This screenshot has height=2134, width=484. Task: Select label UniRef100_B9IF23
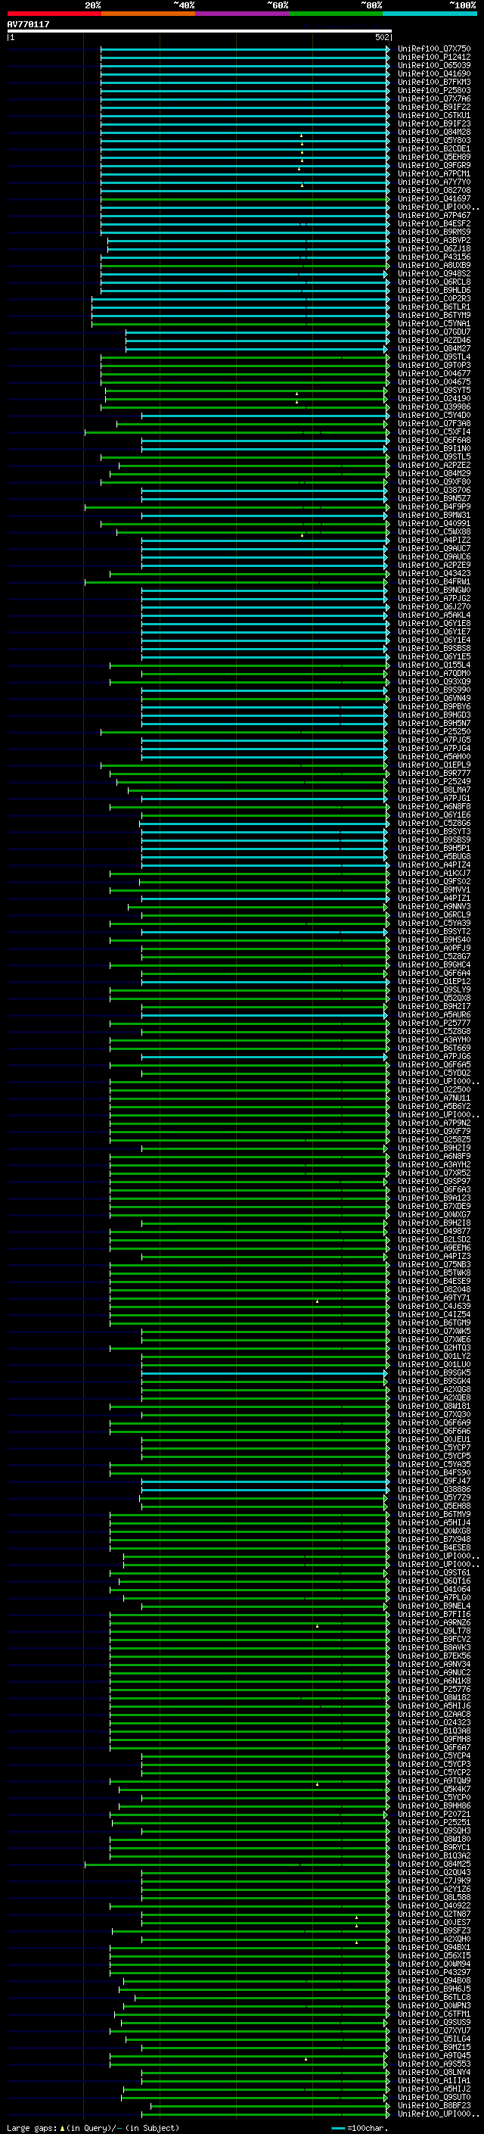pos(433,123)
